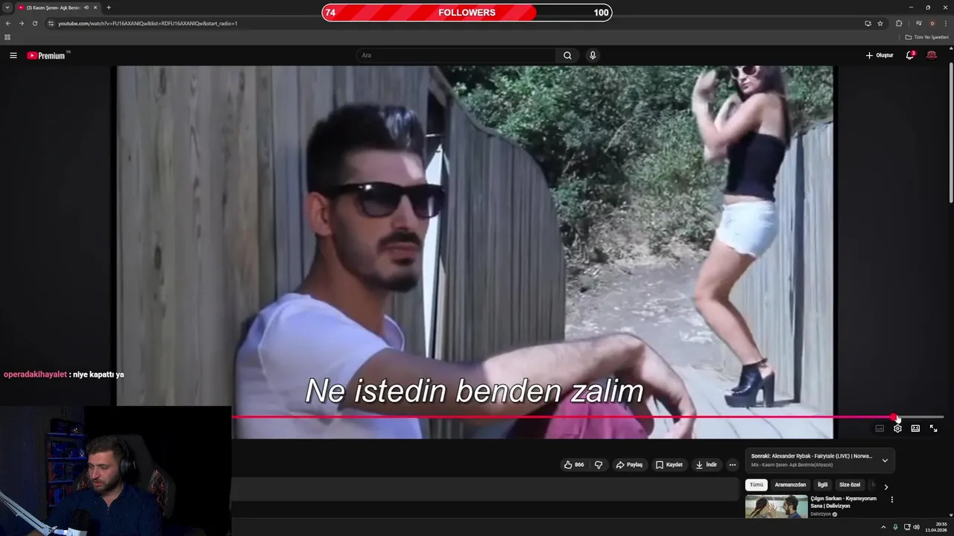Open the YouTube guide hamburger menu
The width and height of the screenshot is (954, 536).
tap(13, 55)
